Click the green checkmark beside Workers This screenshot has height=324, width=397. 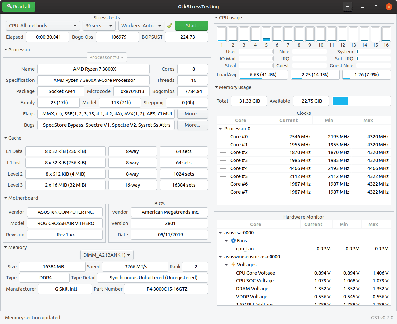point(170,26)
